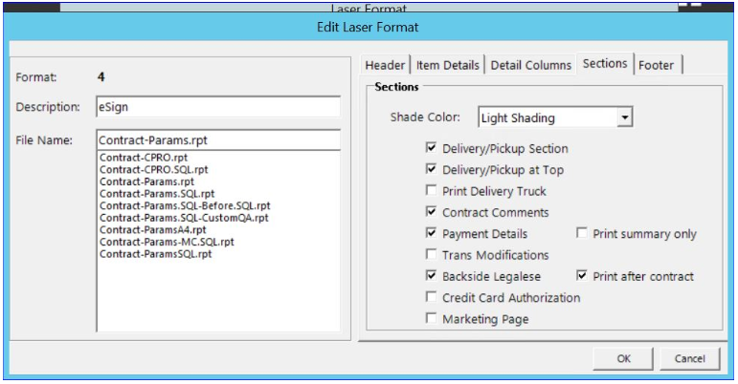
Task: Select Contract-CPRO.SQL.rpt in file list
Action: tap(143, 169)
